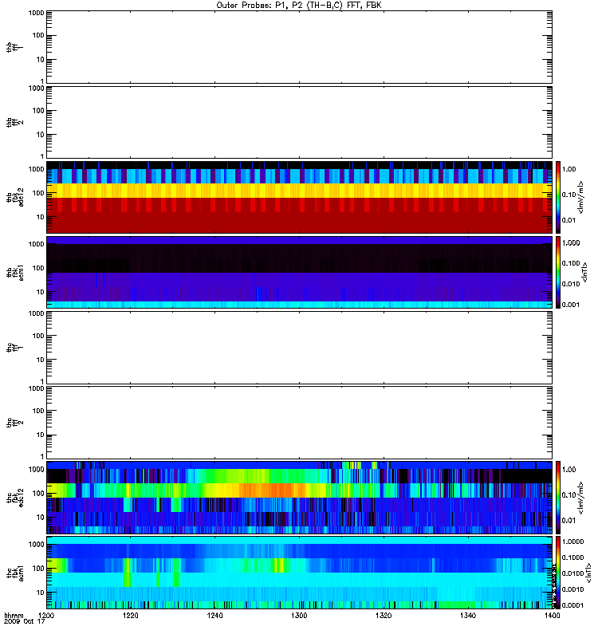Click the thb fbk edc12 spectrogram panel
The height and width of the screenshot is (638, 598).
[300, 197]
